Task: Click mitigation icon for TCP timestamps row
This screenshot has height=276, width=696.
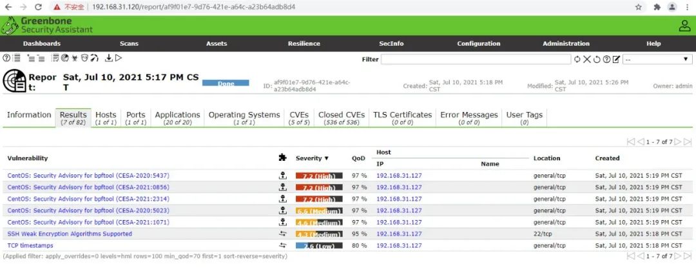Action: click(282, 245)
